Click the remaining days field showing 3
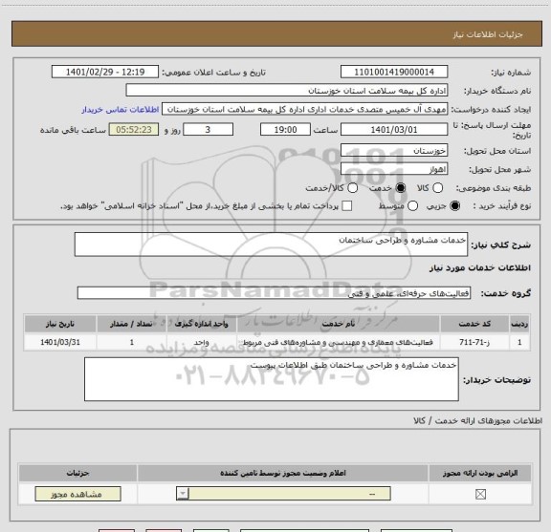The width and height of the screenshot is (551, 532). (208, 130)
